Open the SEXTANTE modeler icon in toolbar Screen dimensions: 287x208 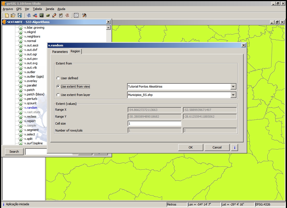click(35, 15)
